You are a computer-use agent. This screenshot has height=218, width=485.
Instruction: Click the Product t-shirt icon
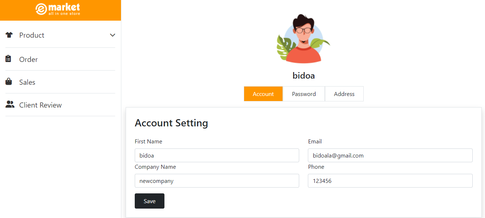coord(9,35)
